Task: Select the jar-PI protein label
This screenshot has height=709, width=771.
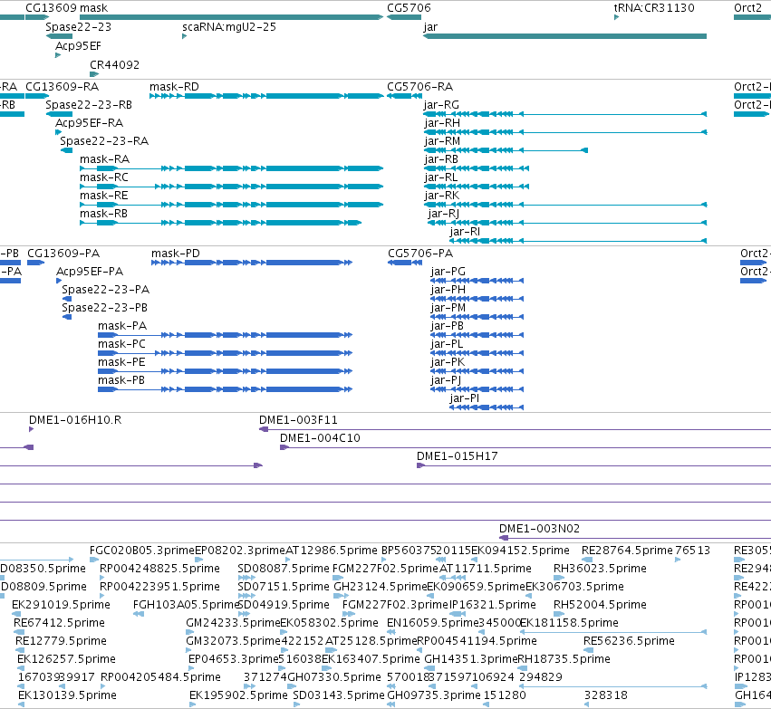Action: pyautogui.click(x=464, y=398)
